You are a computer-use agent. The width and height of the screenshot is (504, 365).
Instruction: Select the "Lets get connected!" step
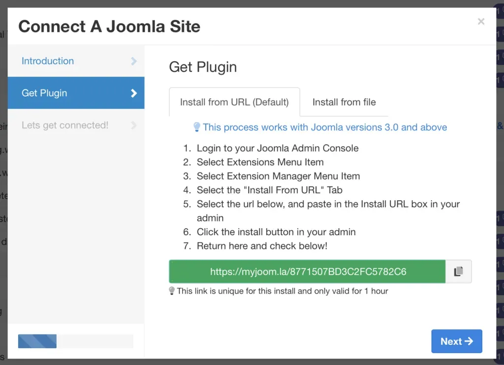point(64,125)
